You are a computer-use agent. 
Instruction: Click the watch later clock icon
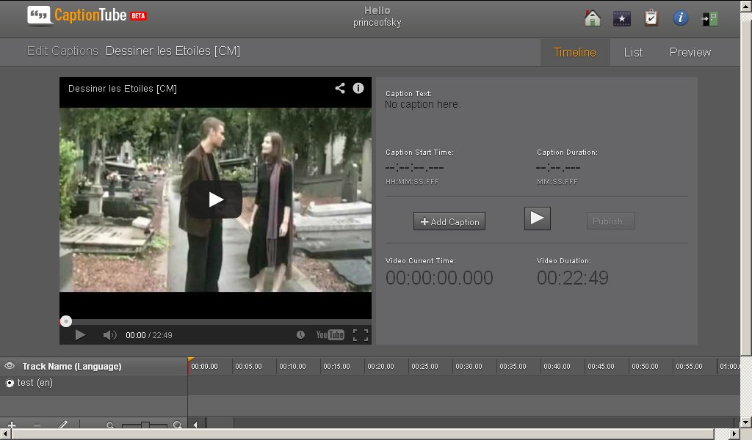tap(300, 335)
